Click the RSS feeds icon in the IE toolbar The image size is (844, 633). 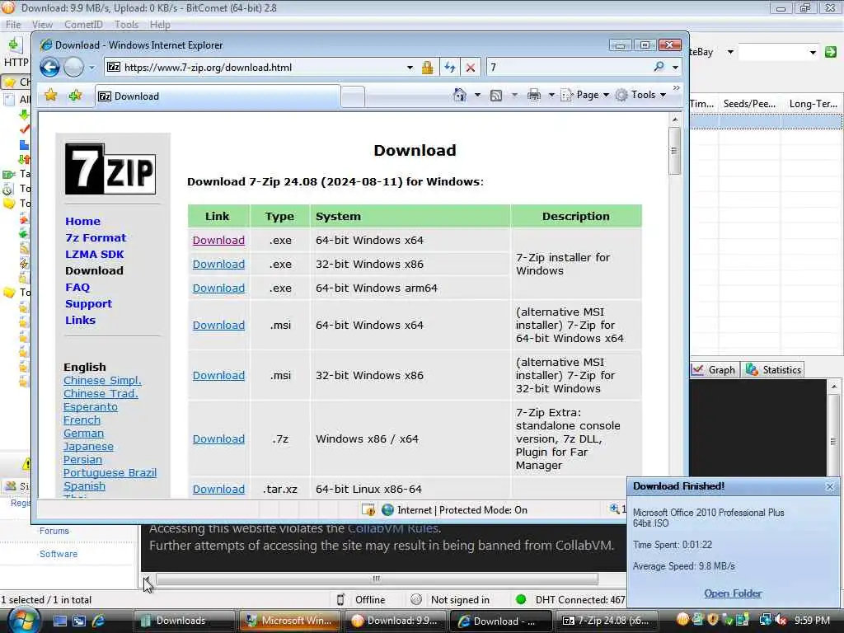tap(495, 96)
